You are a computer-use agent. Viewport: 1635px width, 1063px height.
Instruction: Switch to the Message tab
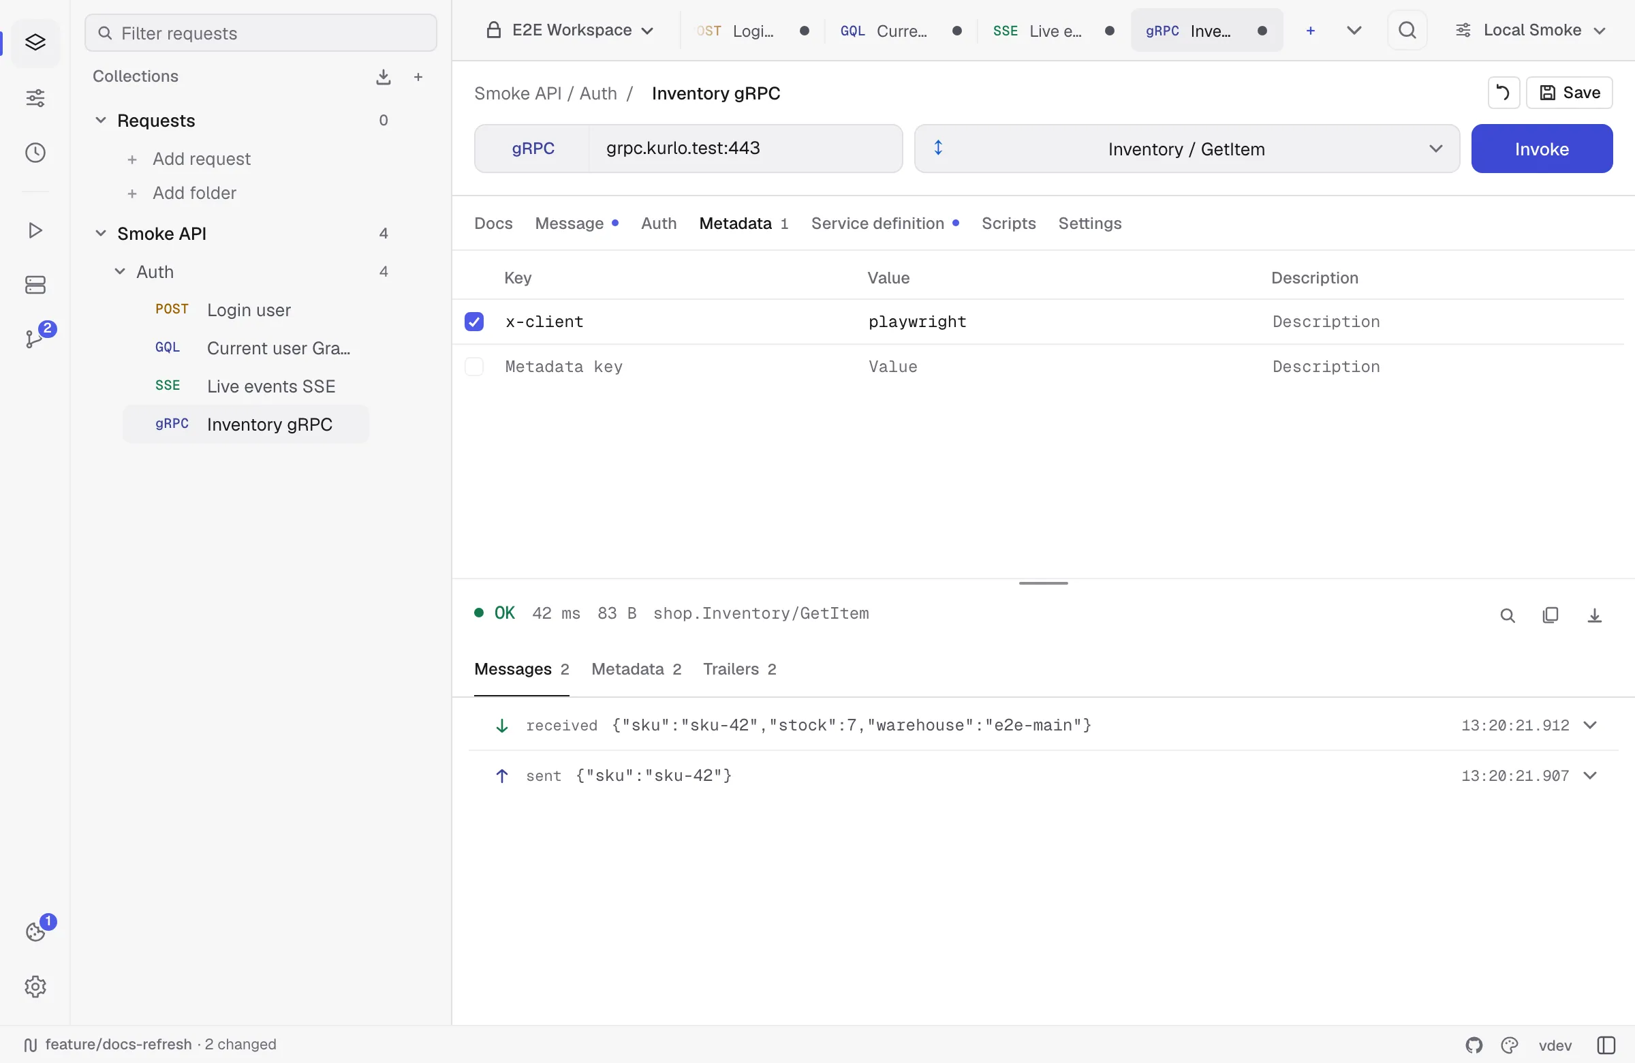pyautogui.click(x=576, y=224)
